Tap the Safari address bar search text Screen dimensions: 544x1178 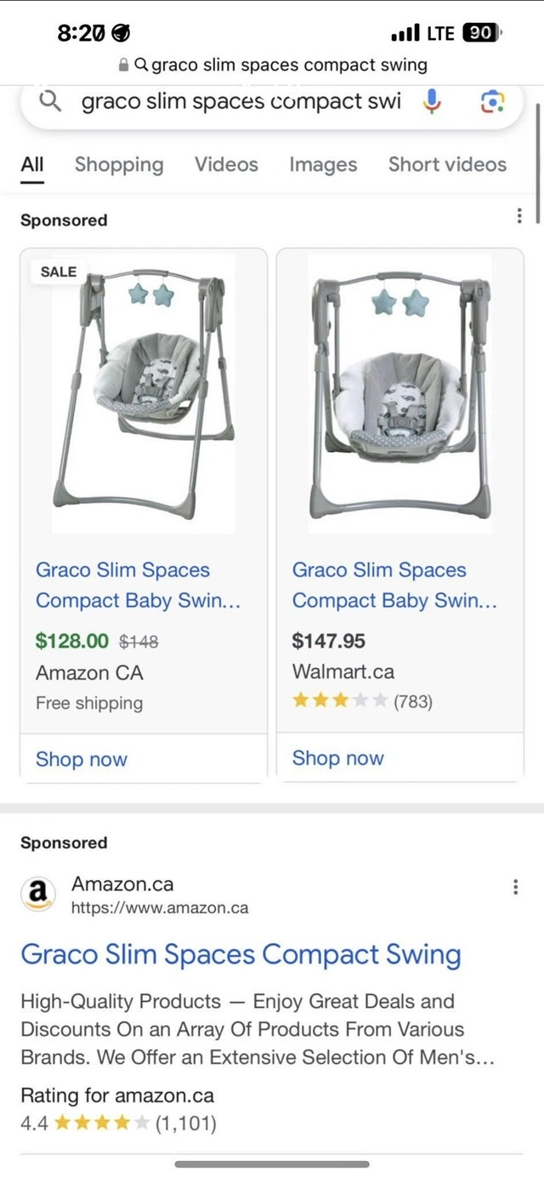tap(289, 65)
